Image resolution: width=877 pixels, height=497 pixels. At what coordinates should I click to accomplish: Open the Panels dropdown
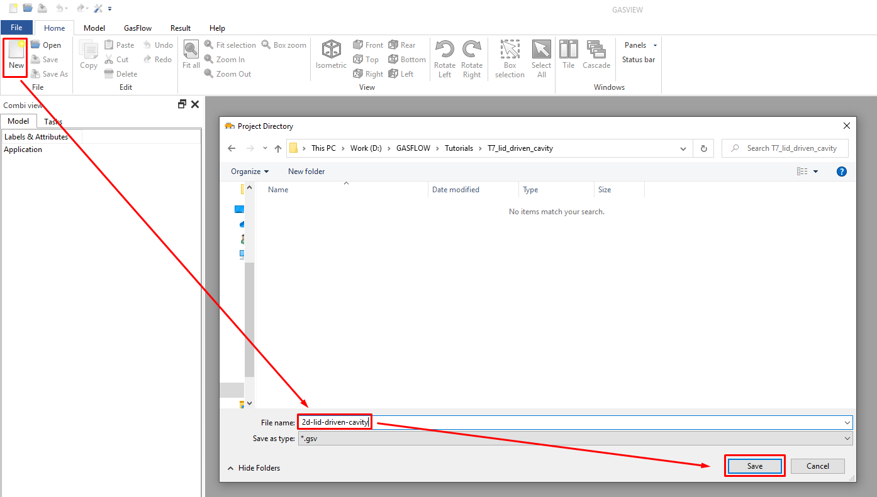click(x=640, y=45)
